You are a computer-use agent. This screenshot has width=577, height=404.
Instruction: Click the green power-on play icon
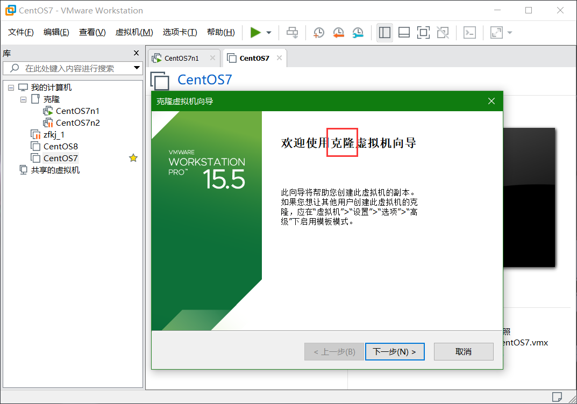pos(255,32)
